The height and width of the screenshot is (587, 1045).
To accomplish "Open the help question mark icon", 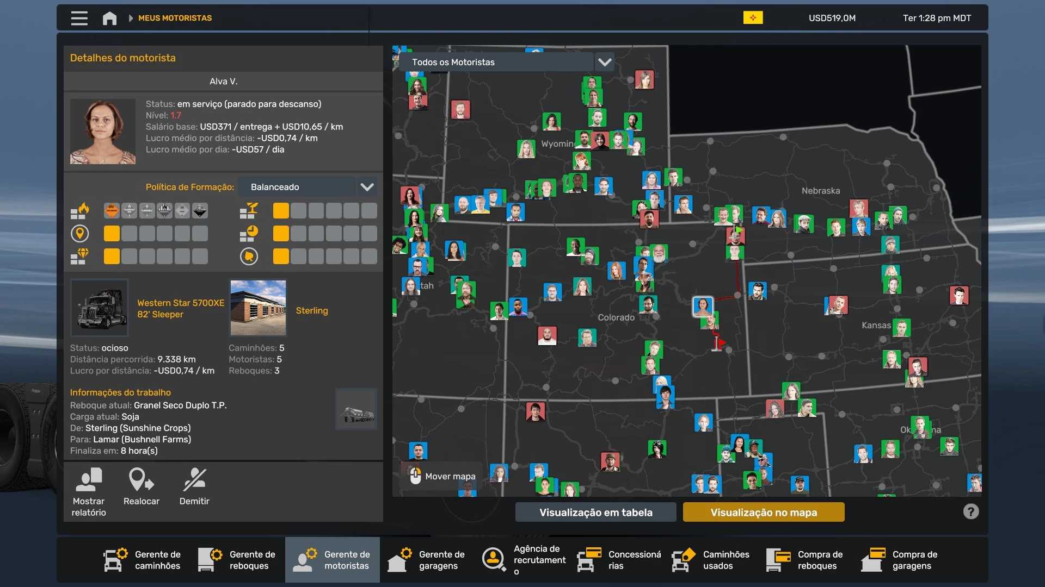I will (x=970, y=511).
